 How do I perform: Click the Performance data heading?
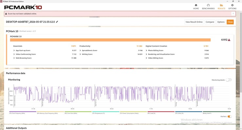click(x=15, y=73)
